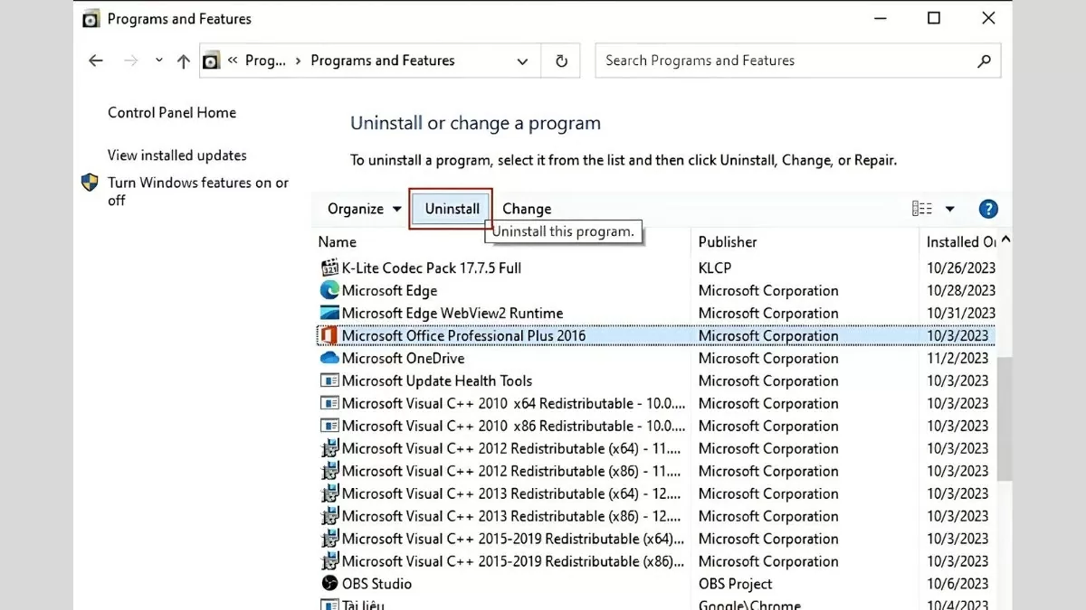Expand the address bar dropdown chevron
Screen dimensions: 1086x610
point(522,61)
